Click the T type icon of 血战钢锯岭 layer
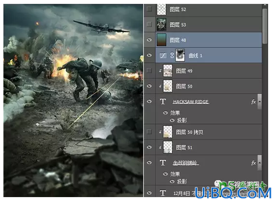 (x=163, y=163)
